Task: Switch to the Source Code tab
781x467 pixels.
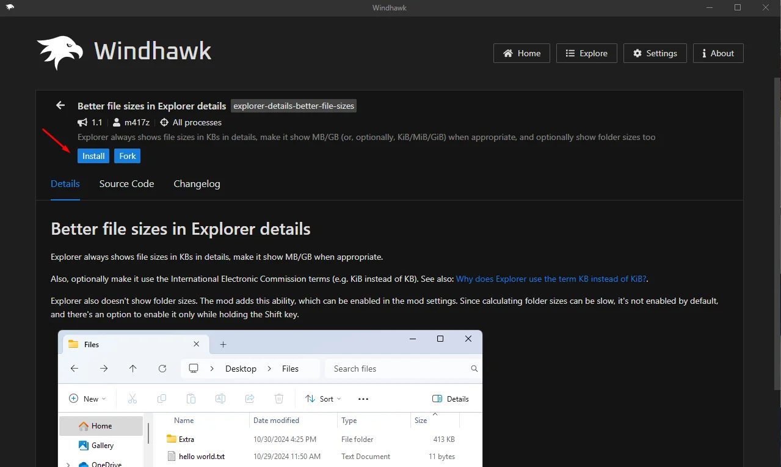Action: click(126, 184)
